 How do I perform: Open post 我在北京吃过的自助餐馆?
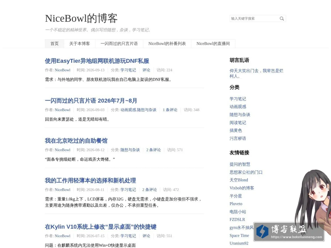point(76,141)
